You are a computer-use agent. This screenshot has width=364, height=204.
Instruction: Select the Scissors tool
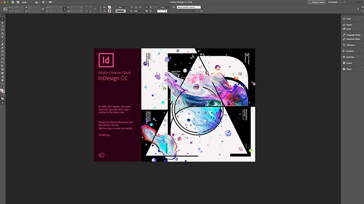[3, 58]
